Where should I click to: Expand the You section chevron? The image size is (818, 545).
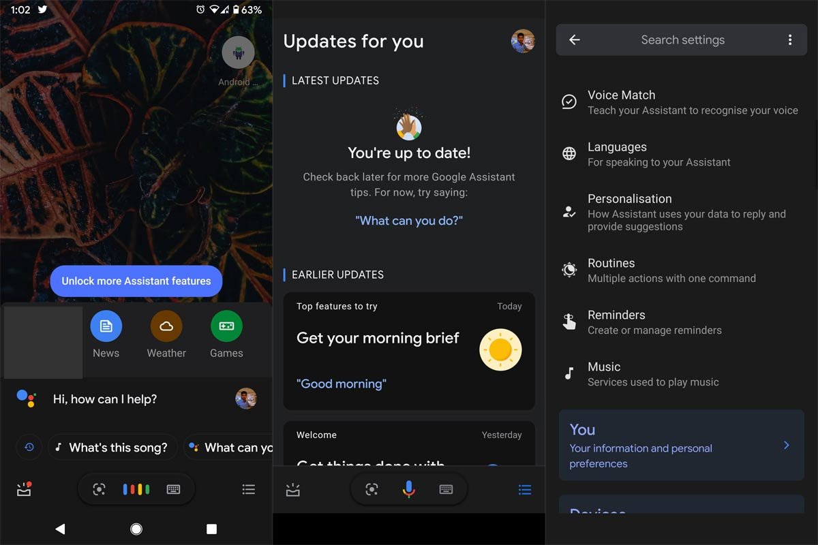coord(786,445)
